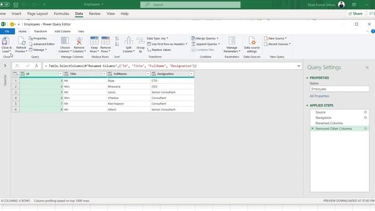The image size is (375, 211).
Task: Open the Designation column filter dropdown
Action: 192,74
